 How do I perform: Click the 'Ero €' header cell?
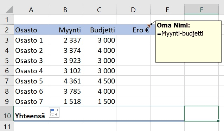coord(133,30)
